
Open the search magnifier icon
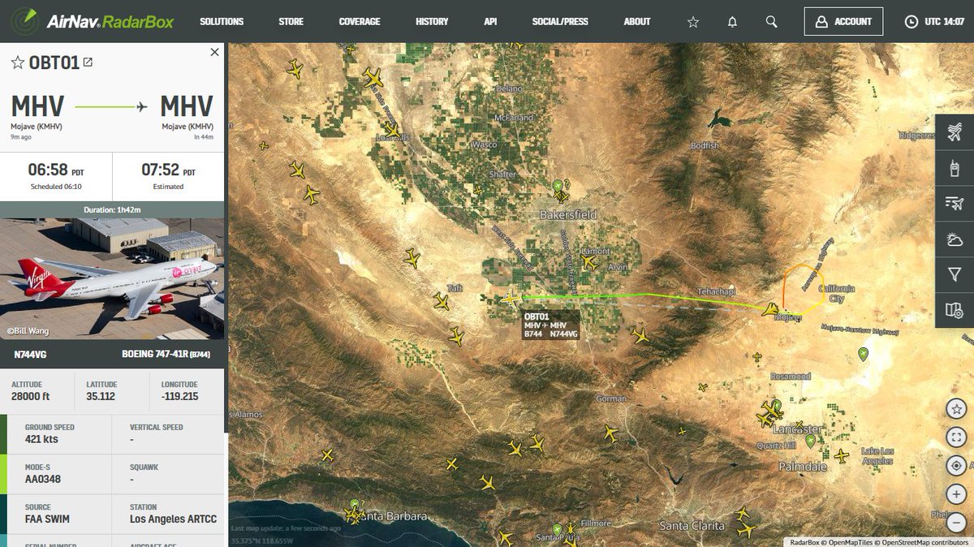[771, 22]
